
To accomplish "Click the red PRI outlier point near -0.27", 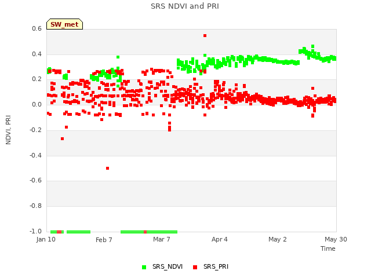I will click(62, 139).
